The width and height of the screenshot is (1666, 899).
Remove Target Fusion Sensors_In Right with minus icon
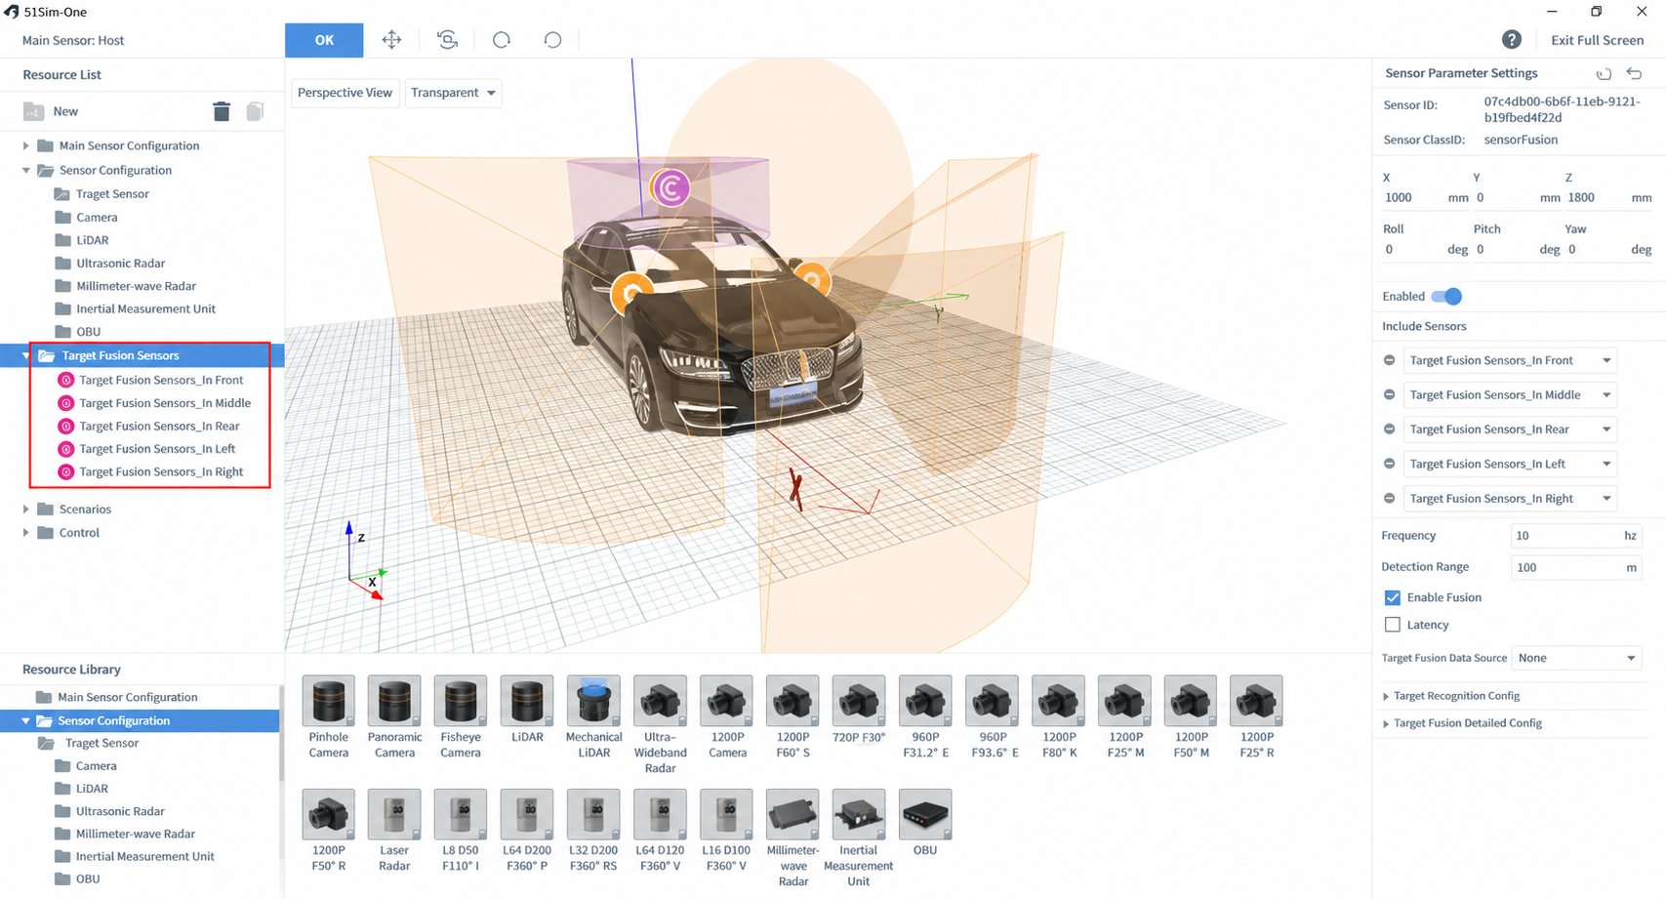pyautogui.click(x=1389, y=499)
